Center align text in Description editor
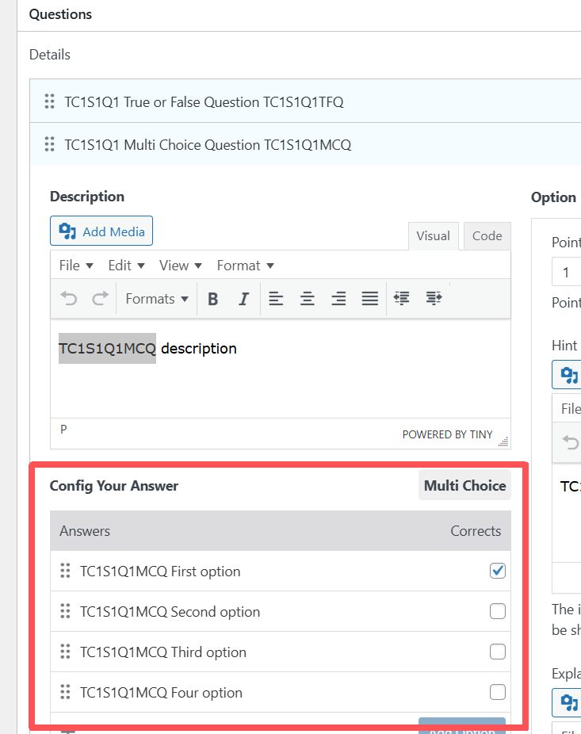 point(308,299)
